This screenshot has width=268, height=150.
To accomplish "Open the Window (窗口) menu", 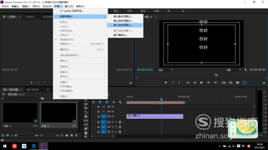I will tap(69, 6).
